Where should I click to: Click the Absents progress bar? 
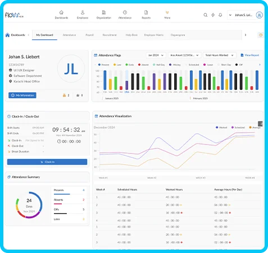click(x=69, y=204)
